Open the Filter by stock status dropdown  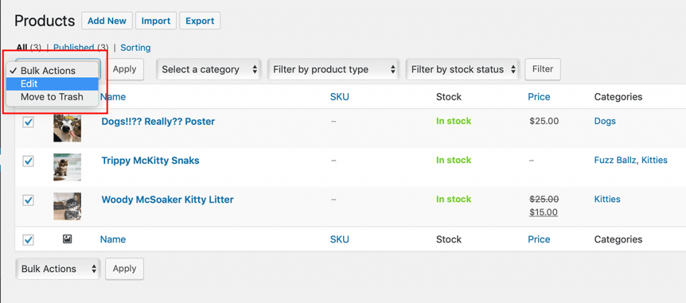click(463, 69)
